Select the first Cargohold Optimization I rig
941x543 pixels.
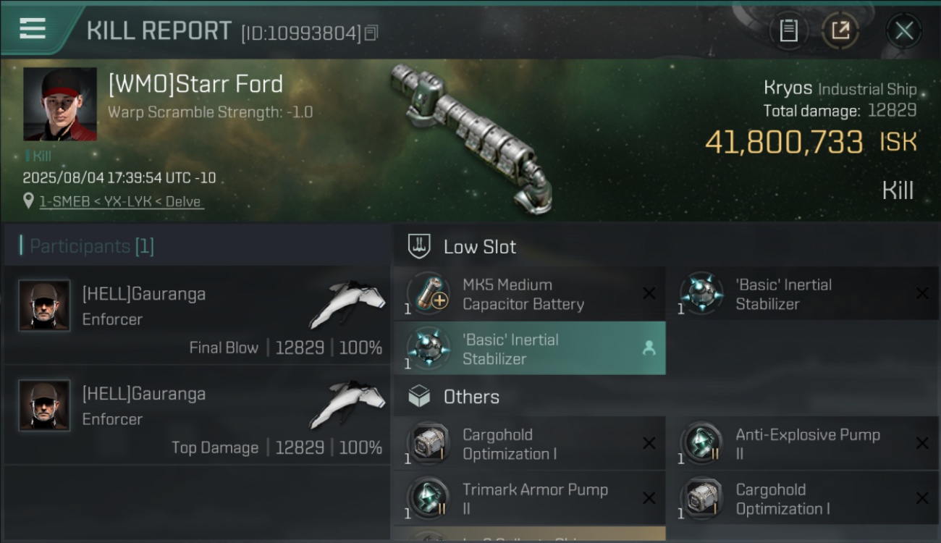[x=529, y=443]
